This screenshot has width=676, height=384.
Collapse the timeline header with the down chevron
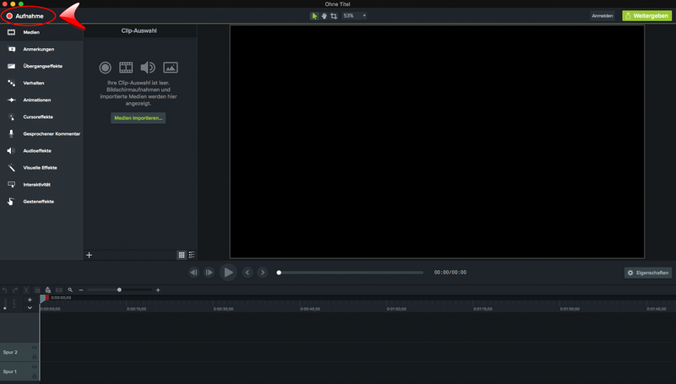(30, 308)
